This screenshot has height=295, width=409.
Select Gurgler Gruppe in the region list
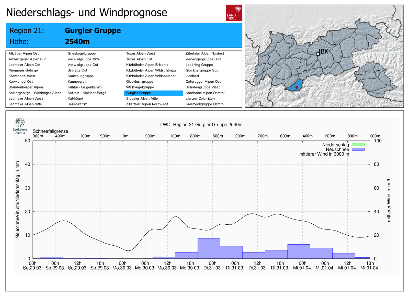coord(139,93)
